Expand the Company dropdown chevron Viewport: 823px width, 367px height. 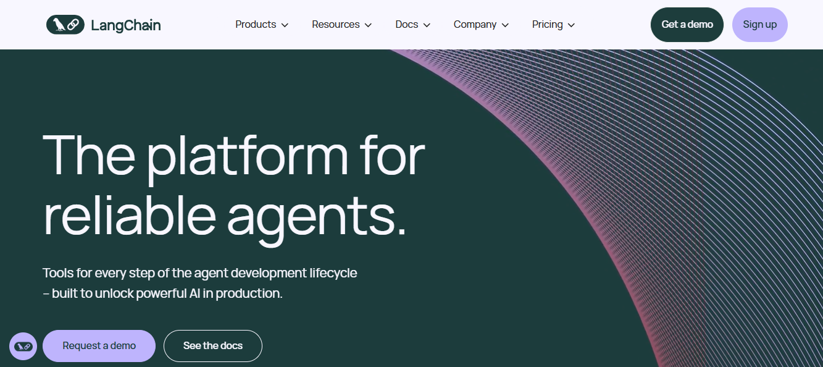pos(505,25)
